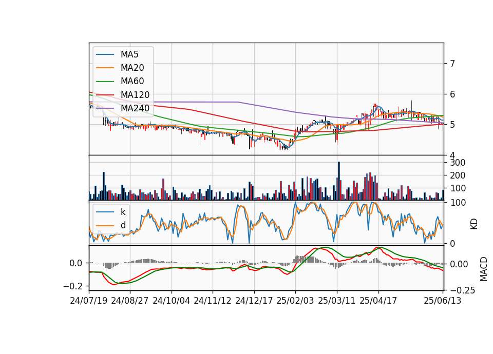Click the 24/12/17 date axis label
Viewport: 493px width, 354px height.
254,301
